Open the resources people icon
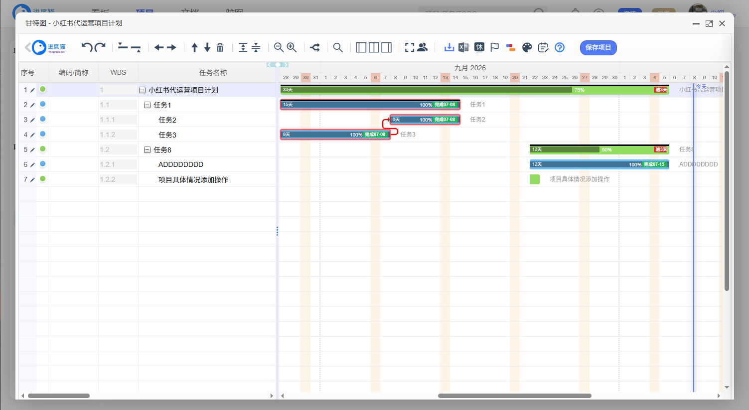The width and height of the screenshot is (749, 410). 422,47
